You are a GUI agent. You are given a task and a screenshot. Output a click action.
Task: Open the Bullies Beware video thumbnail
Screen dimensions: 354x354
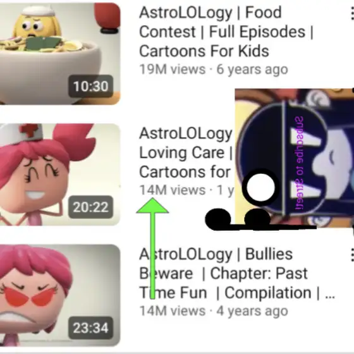coord(60,295)
